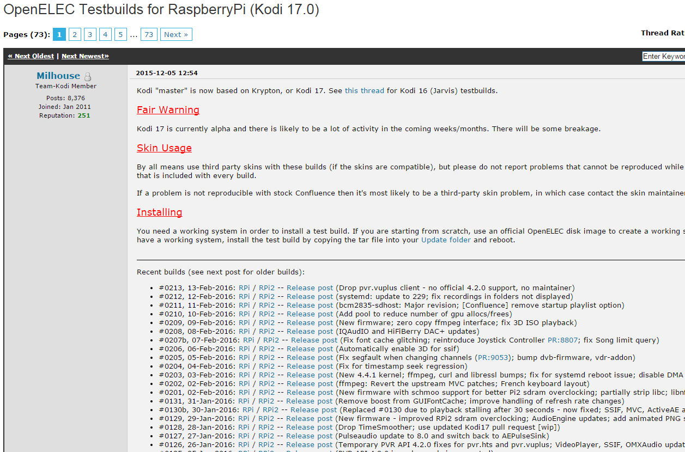Image resolution: width=685 pixels, height=452 pixels.
Task: Open pull request PR:9053 link
Action: [x=493, y=357]
